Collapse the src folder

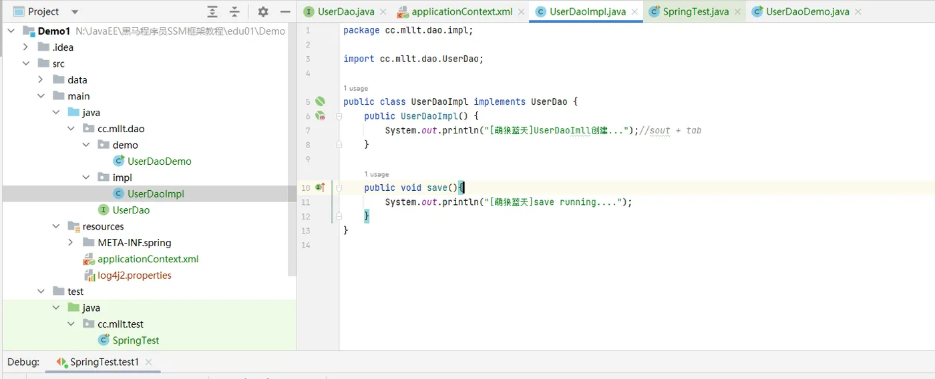click(26, 63)
